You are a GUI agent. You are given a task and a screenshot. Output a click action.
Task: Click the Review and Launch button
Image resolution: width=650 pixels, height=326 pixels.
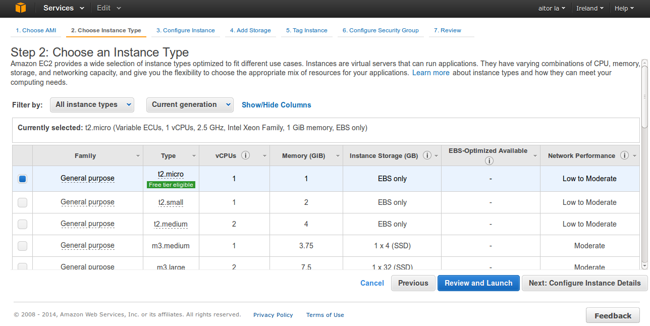478,283
